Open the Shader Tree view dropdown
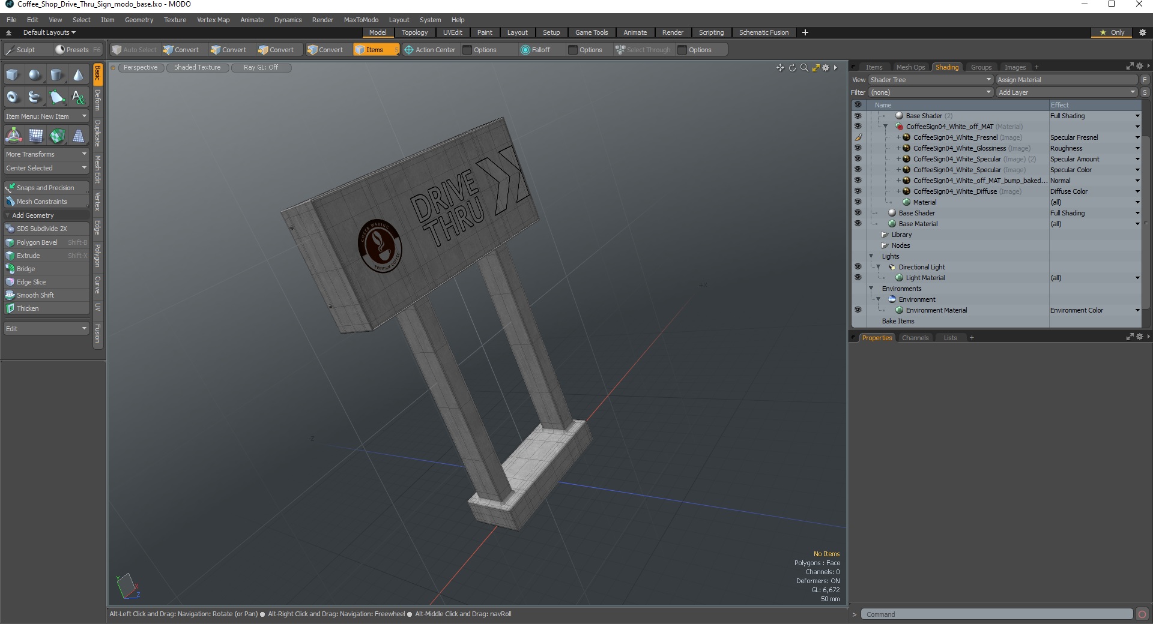Image resolution: width=1153 pixels, height=624 pixels. pyautogui.click(x=931, y=80)
